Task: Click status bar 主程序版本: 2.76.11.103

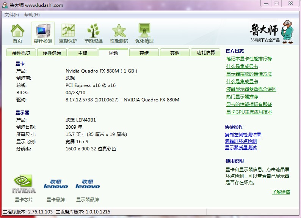Action: point(27,212)
